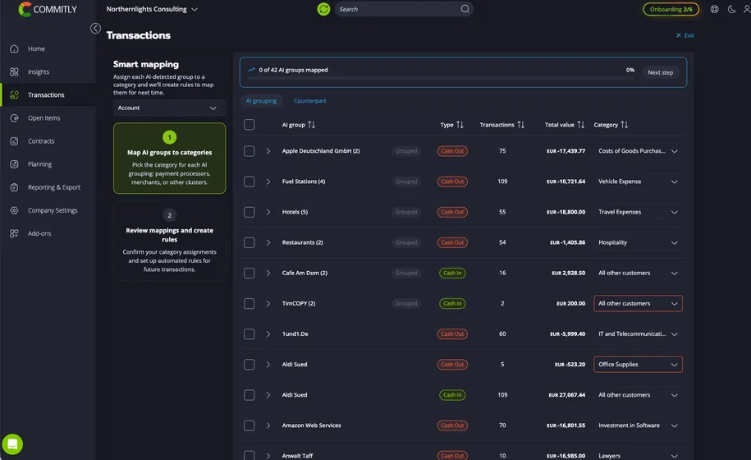Image resolution: width=751 pixels, height=460 pixels.
Task: Sort by Type column arrows
Action: 460,125
